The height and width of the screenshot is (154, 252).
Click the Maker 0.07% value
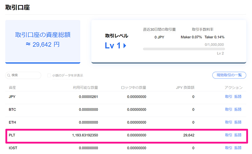point(191,37)
